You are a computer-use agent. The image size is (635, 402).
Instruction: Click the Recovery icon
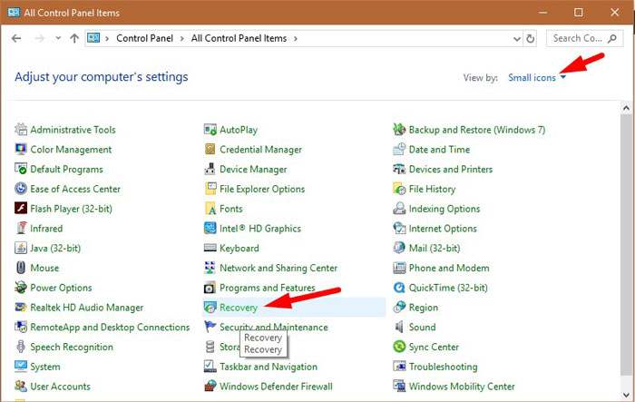click(x=210, y=308)
